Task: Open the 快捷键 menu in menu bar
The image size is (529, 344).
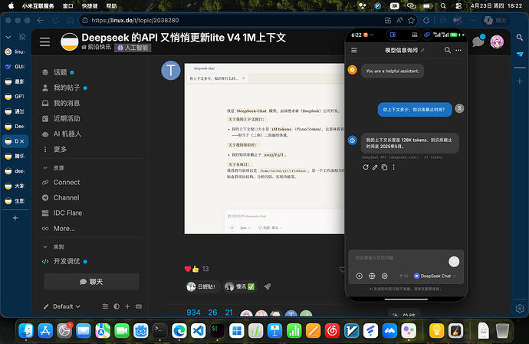Action: click(90, 5)
